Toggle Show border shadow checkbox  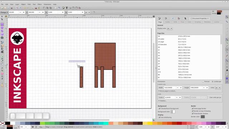click(x=193, y=113)
